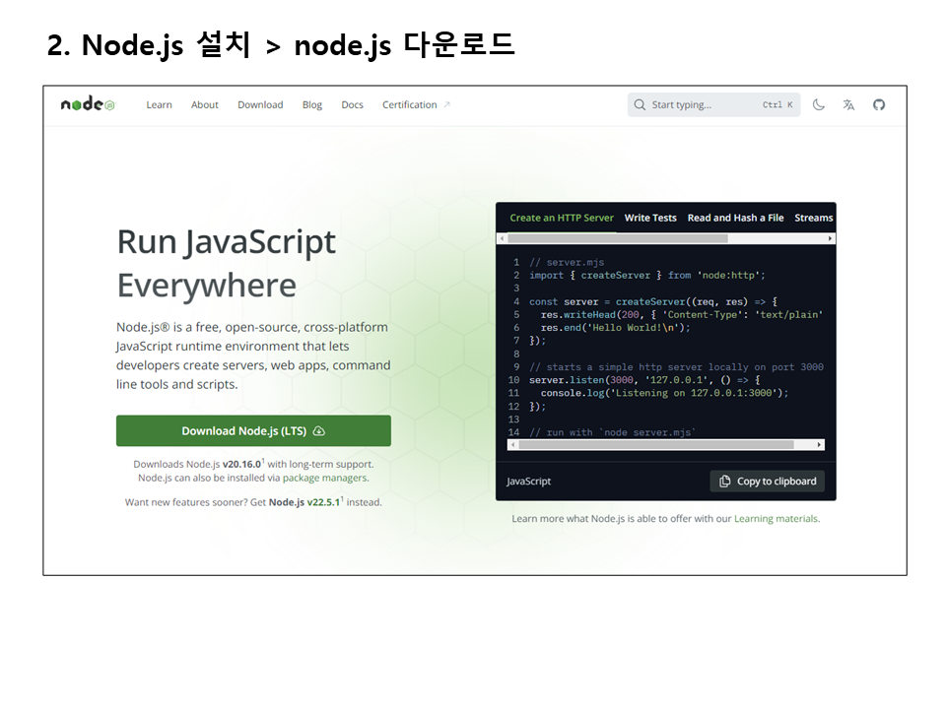Click the Node.js v22.5.1 link
Viewport: 946px width, 709px height.
[304, 502]
